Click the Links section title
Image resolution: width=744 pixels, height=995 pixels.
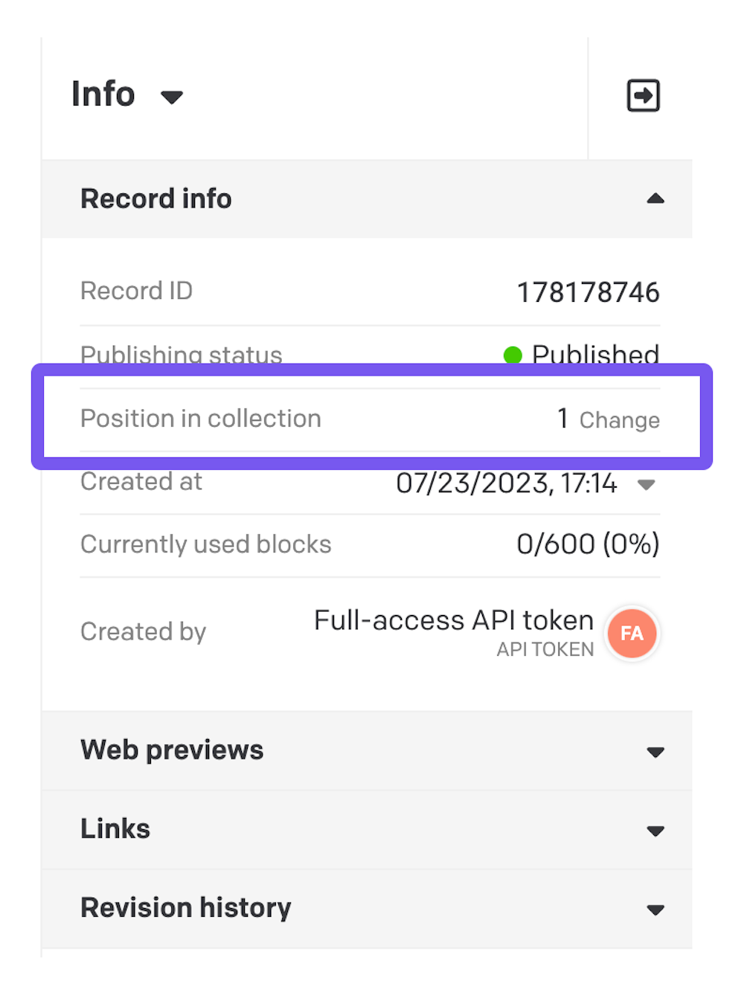pyautogui.click(x=115, y=829)
